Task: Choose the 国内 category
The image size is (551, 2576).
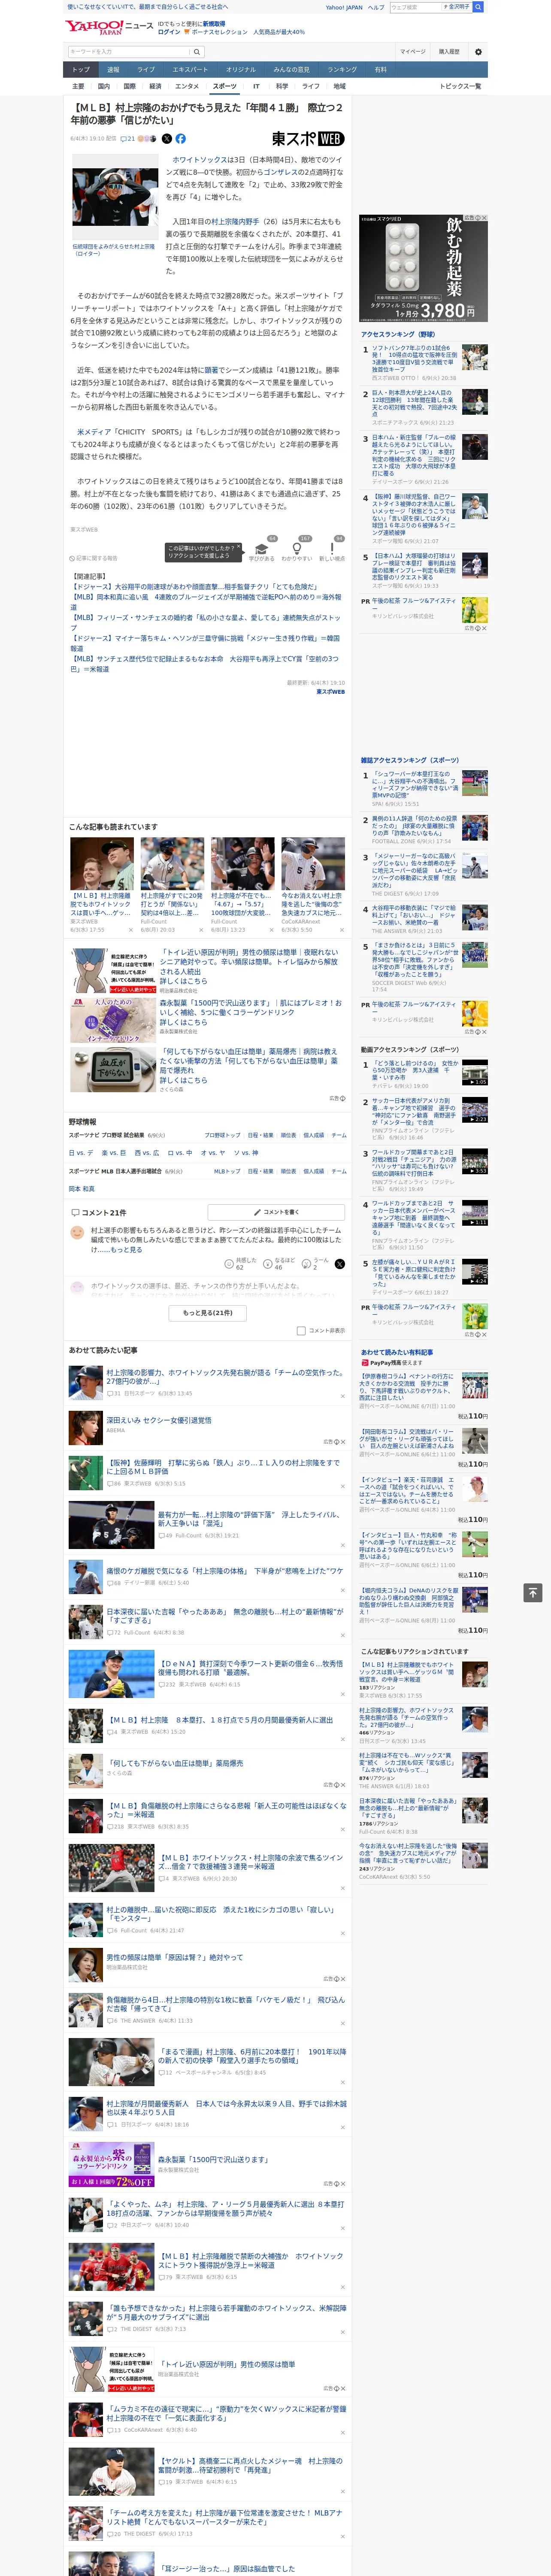Action: pyautogui.click(x=103, y=86)
